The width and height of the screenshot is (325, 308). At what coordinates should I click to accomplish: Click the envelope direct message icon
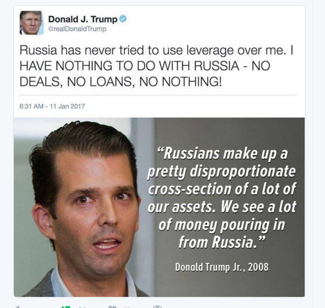pyautogui.click(x=157, y=307)
